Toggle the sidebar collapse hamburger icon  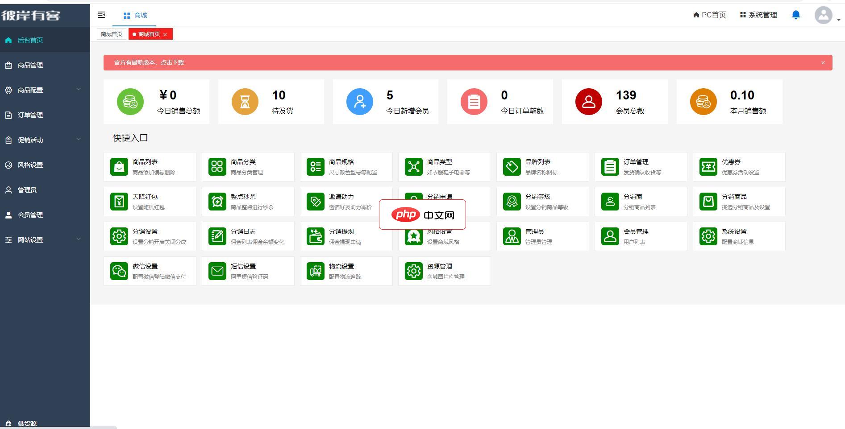click(x=101, y=15)
